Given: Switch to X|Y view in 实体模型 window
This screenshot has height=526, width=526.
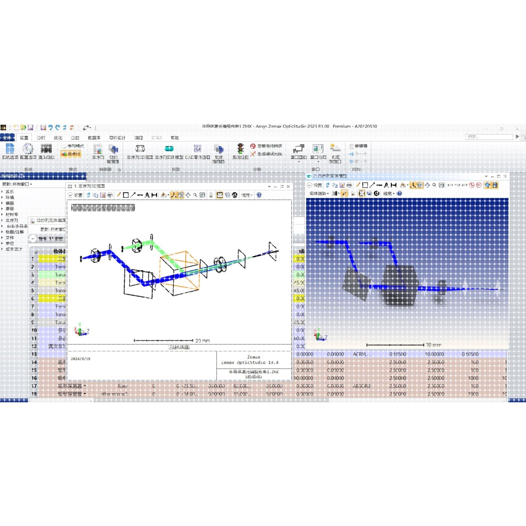Looking at the screenshot, I should pyautogui.click(x=450, y=185).
